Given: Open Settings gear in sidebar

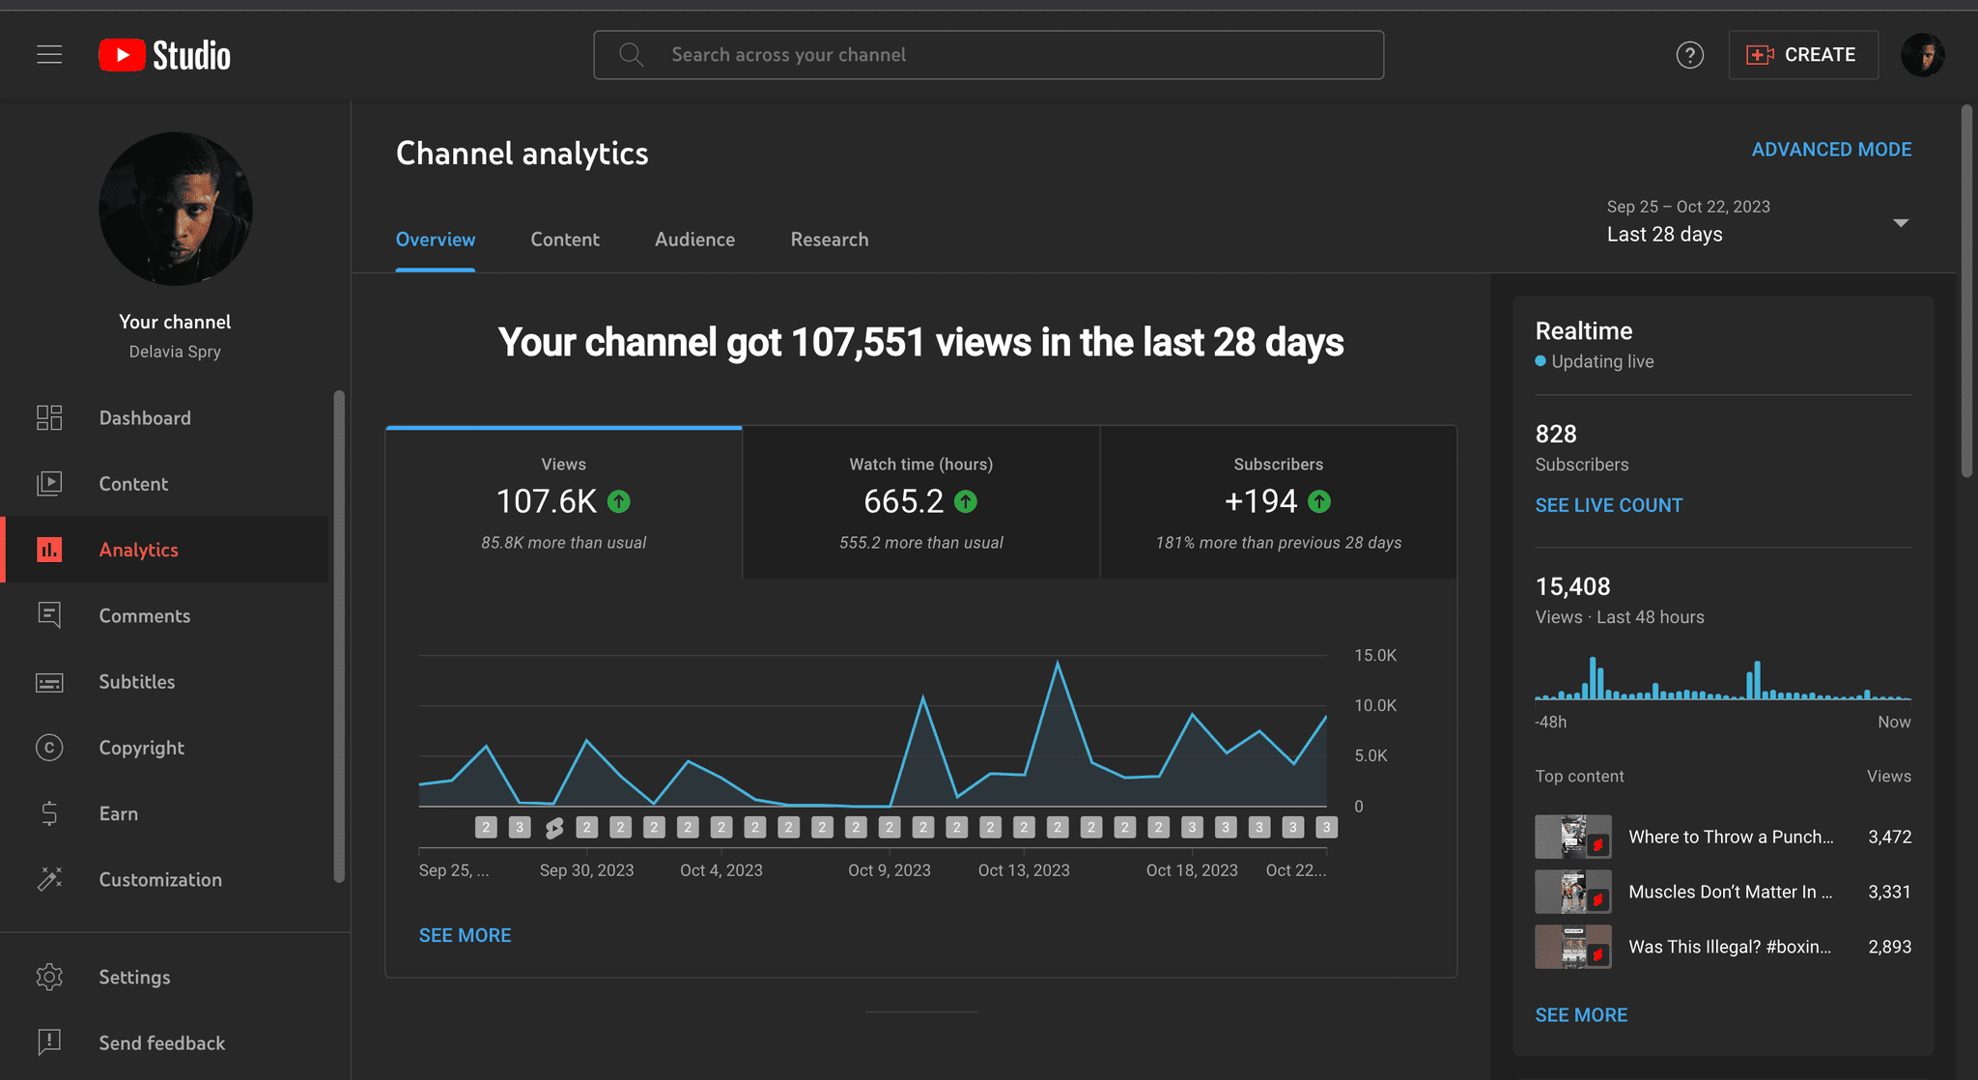Looking at the screenshot, I should click(50, 977).
